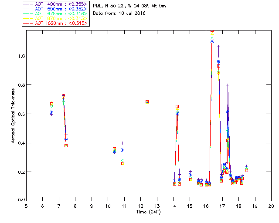Click the blue asterisk marker at 0.61 near 6.5 GMT
This screenshot has height=223, width=279.
click(51, 112)
